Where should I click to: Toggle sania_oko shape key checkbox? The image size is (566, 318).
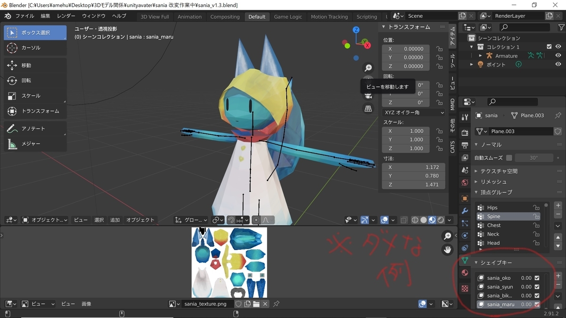pos(537,278)
